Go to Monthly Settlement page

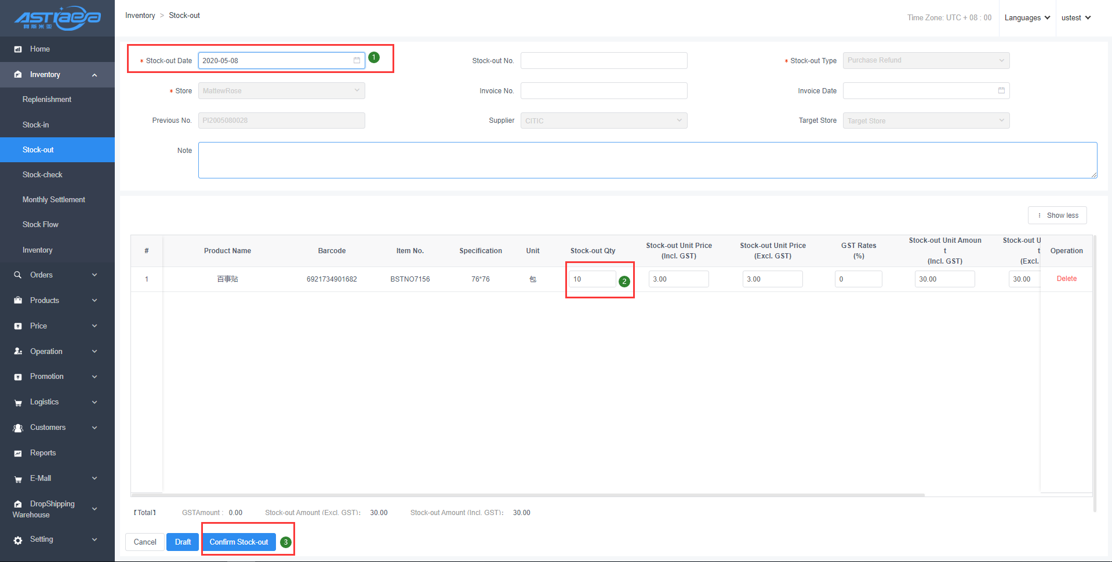(x=53, y=199)
